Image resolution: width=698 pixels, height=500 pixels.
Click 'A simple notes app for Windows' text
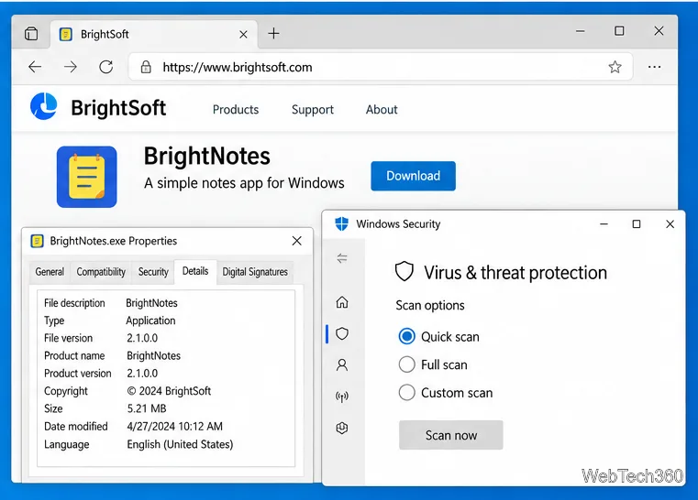pyautogui.click(x=244, y=183)
